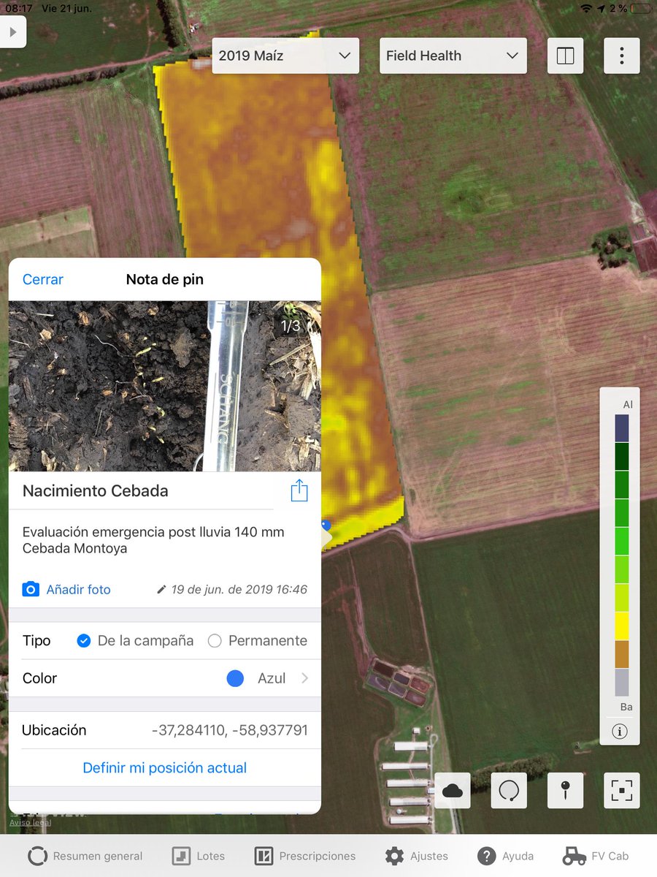
Task: Open the Color Azul chooser chevron
Action: tap(304, 678)
